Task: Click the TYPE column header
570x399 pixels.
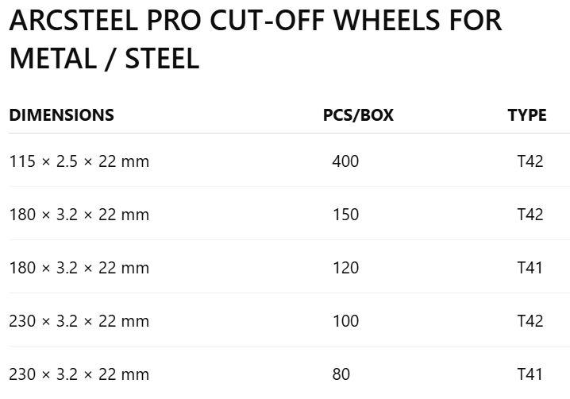Action: click(527, 115)
